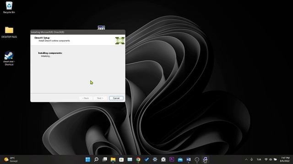Open Settings gear in the taskbar
The width and height of the screenshot is (293, 164).
pyautogui.click(x=155, y=159)
